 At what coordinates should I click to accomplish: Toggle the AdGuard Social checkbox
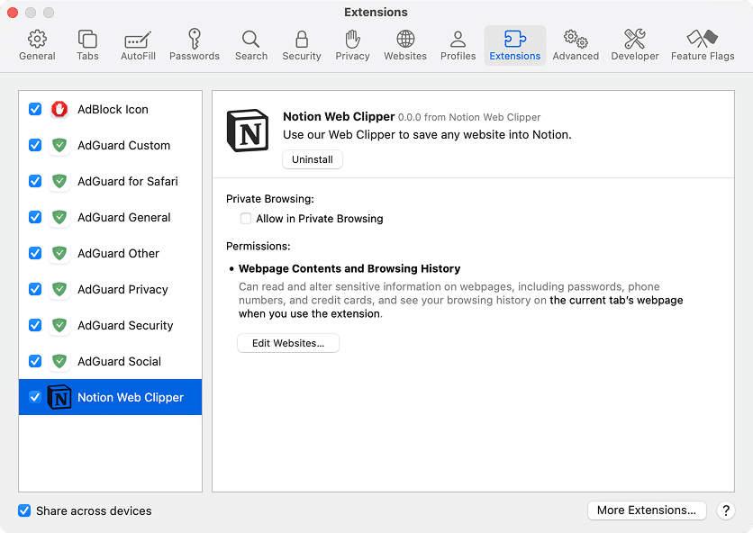point(35,361)
